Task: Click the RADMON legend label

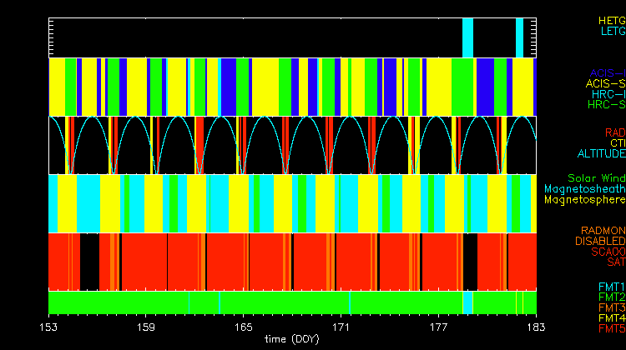Action: (603, 231)
